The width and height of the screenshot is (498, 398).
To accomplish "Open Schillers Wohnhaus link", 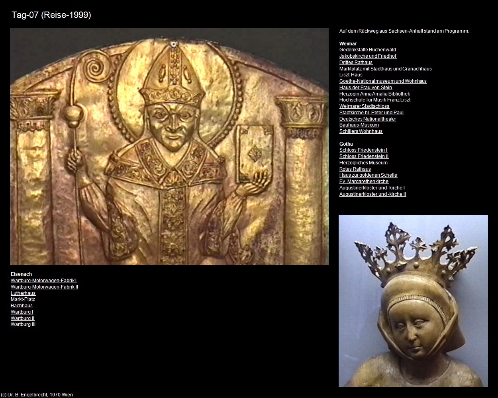I will coord(361,131).
